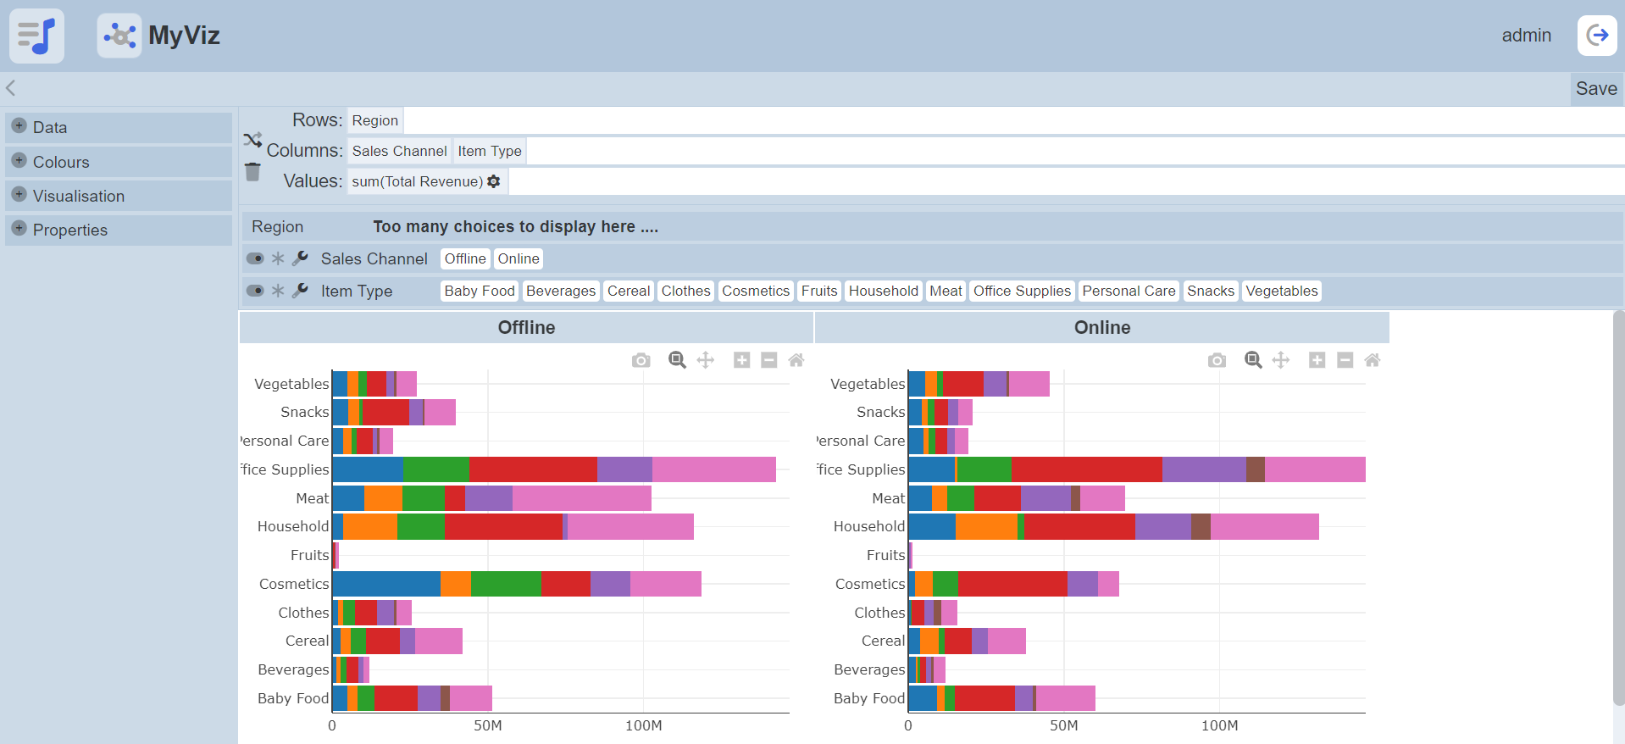Select the Beverages item type chip

coord(560,291)
